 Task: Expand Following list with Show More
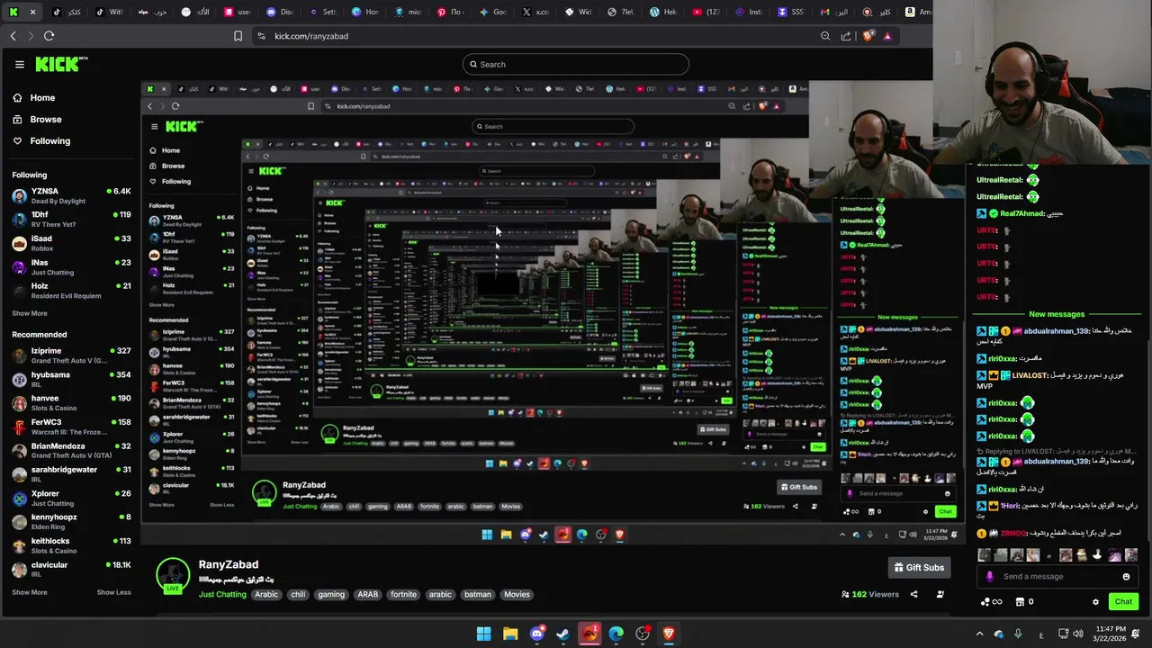pyautogui.click(x=30, y=313)
